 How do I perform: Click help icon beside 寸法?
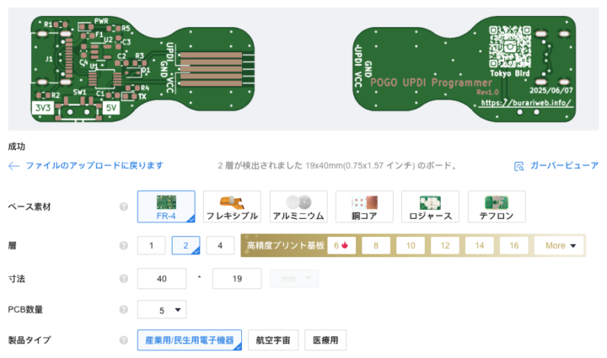[x=123, y=278]
